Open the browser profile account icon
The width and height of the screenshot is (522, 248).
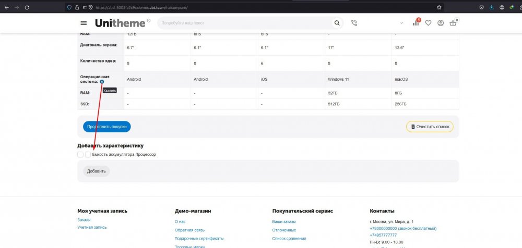[x=502, y=7]
